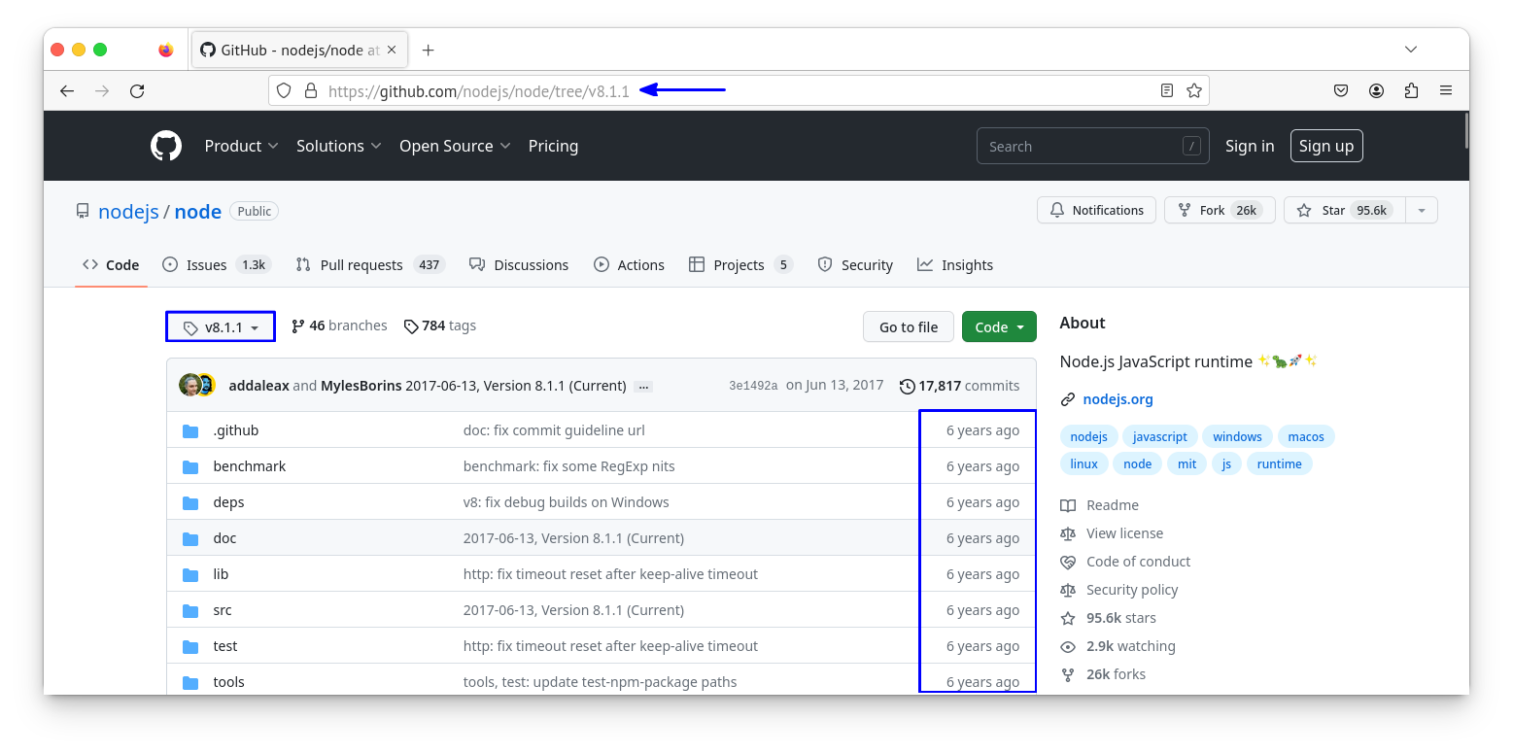The image size is (1513, 754).
Task: Click the site security padlock icon
Action: [311, 90]
